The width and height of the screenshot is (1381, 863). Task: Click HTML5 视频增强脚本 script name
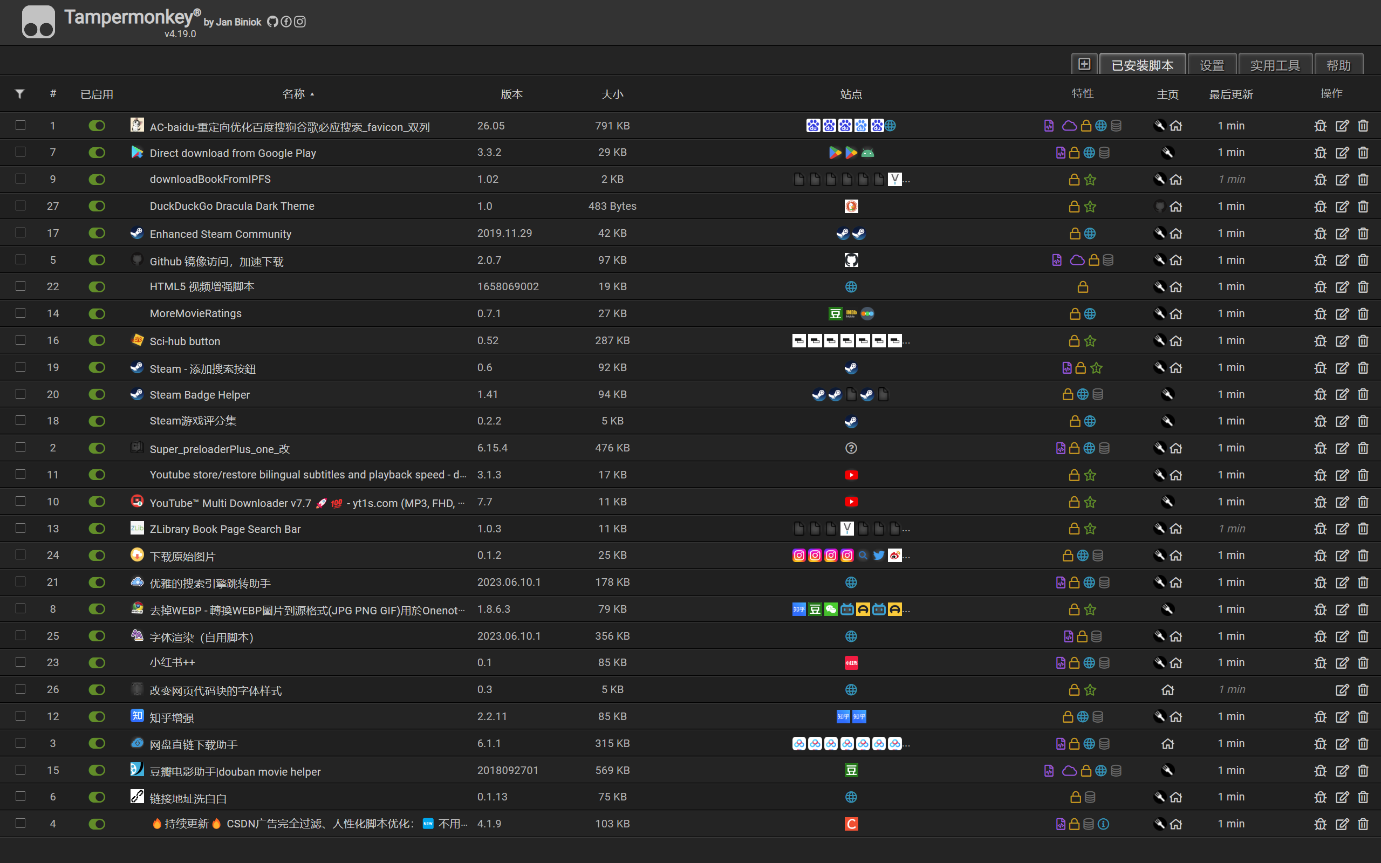(201, 286)
